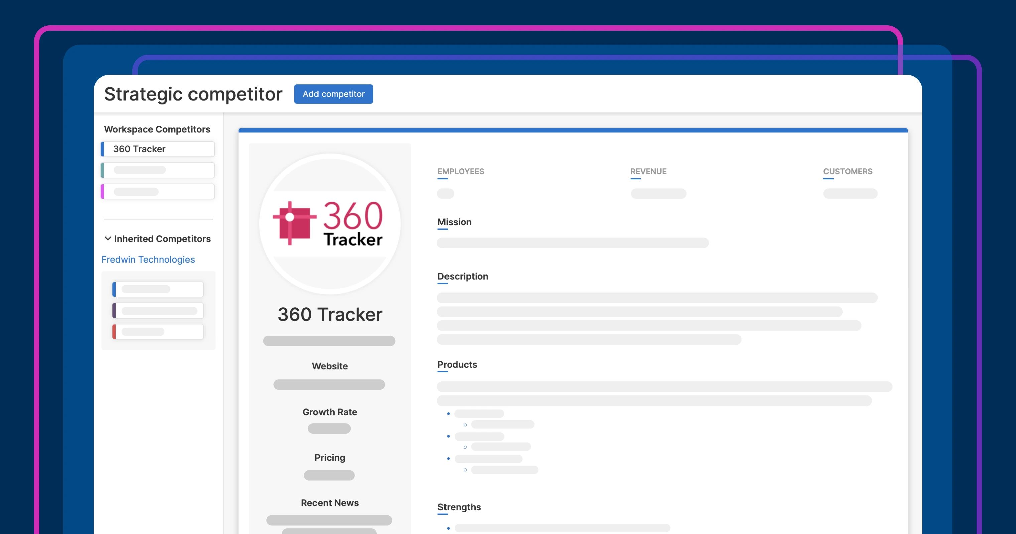Click the Website placeholder link

click(329, 385)
